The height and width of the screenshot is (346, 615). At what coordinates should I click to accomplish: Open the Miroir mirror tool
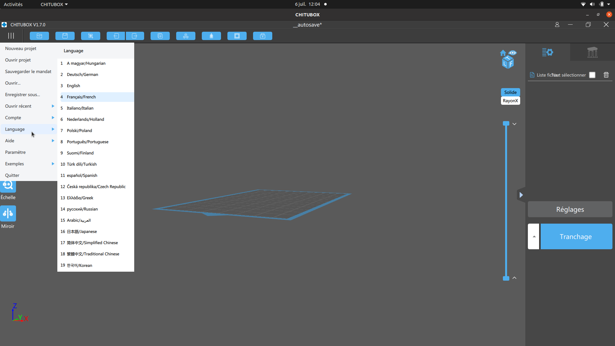[8, 214]
